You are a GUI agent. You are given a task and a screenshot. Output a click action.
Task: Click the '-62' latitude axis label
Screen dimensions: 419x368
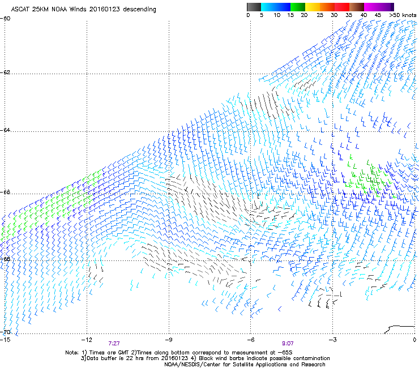[5, 72]
